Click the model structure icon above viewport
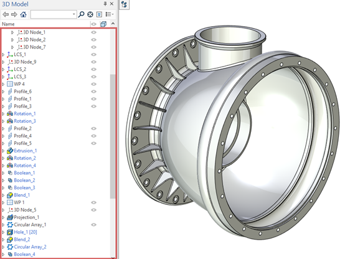The height and width of the screenshot is (259, 345). [x=124, y=4]
